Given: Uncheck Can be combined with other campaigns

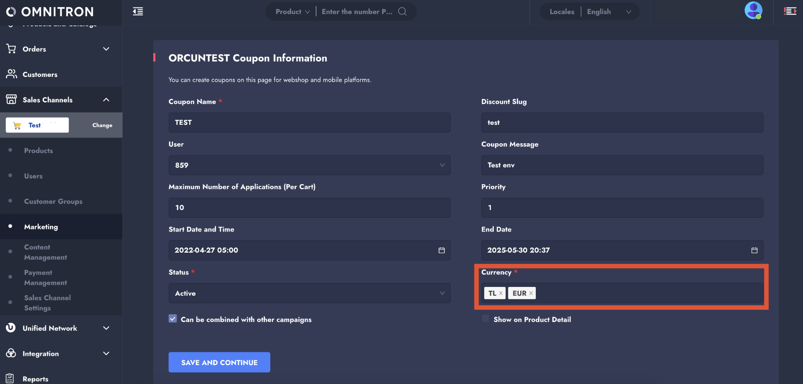Looking at the screenshot, I should (173, 319).
